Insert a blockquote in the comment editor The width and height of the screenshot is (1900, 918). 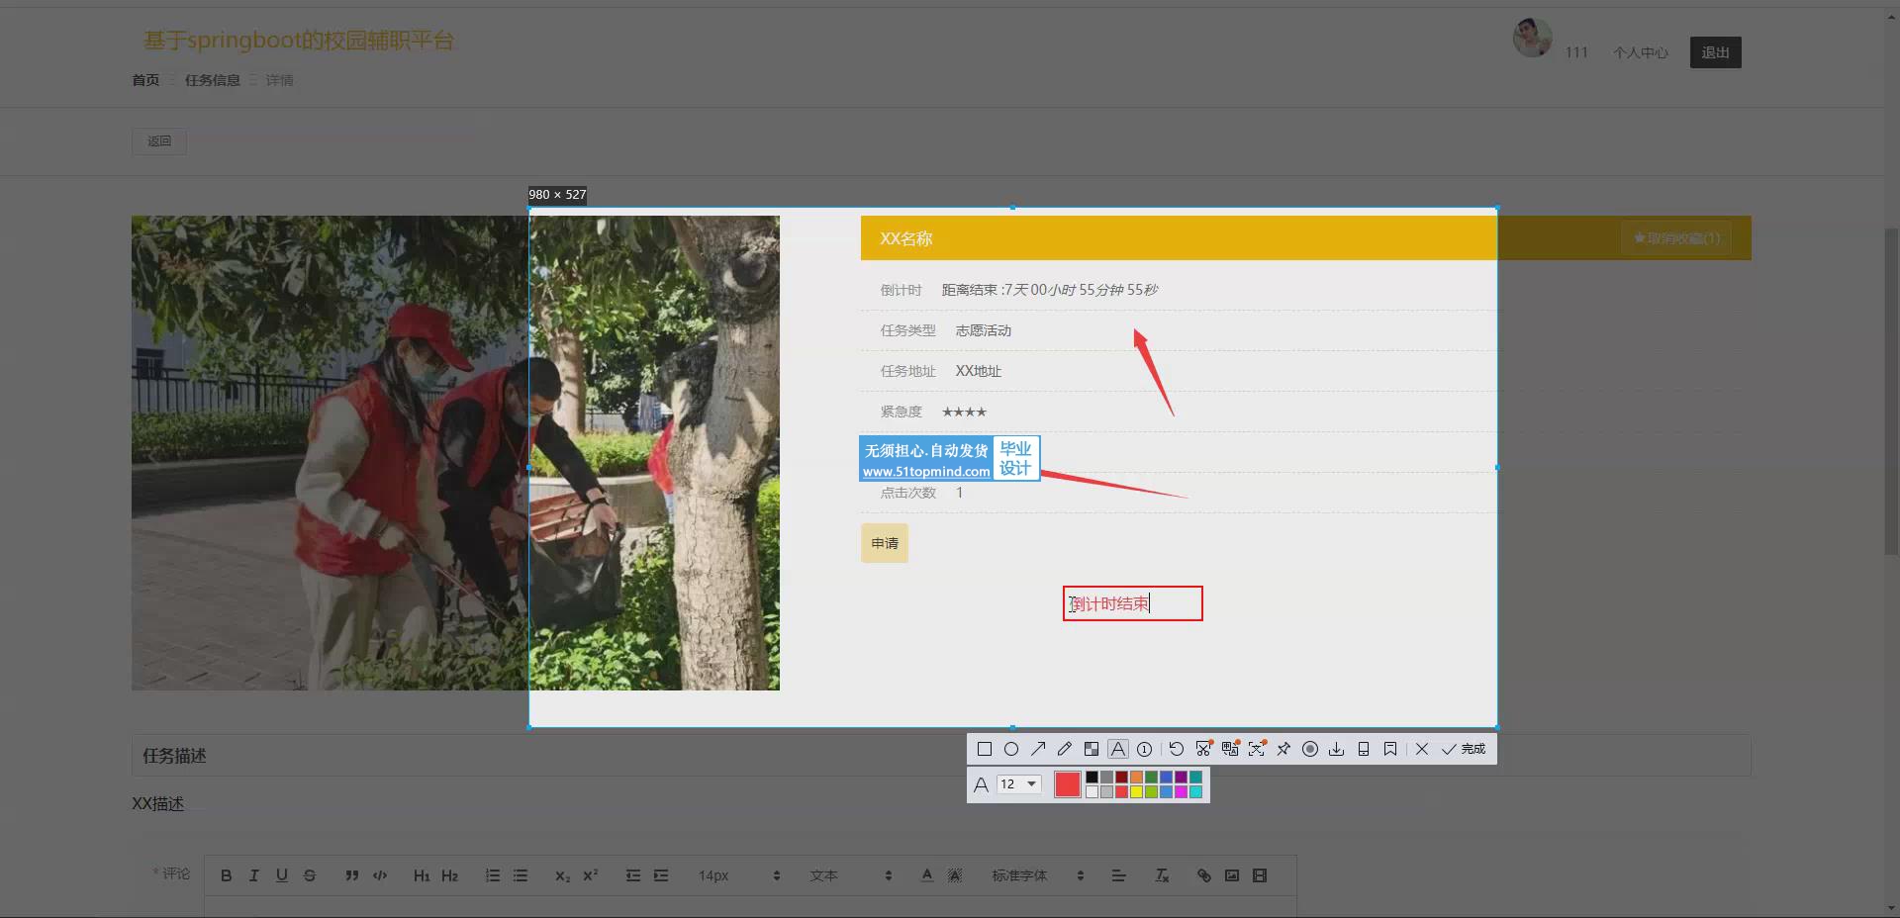pyautogui.click(x=351, y=875)
